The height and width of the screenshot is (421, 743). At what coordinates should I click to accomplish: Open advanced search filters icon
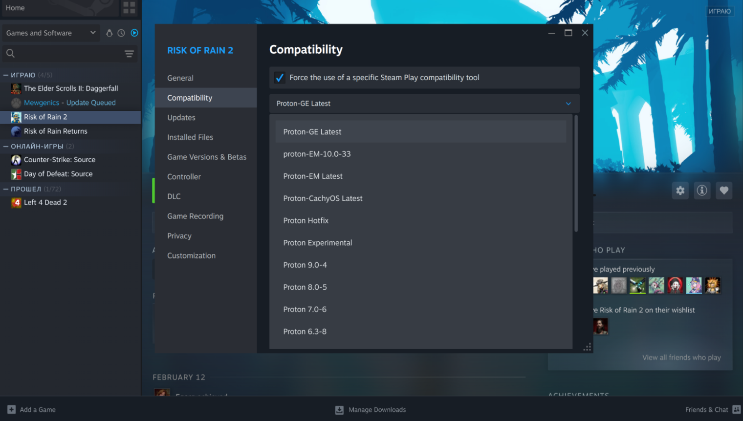pyautogui.click(x=129, y=54)
